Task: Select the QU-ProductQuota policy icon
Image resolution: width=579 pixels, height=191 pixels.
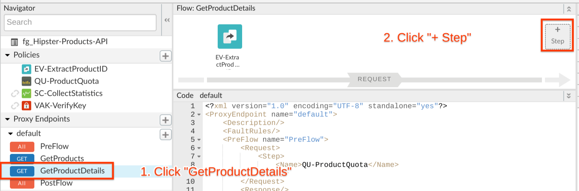Action: (26, 81)
